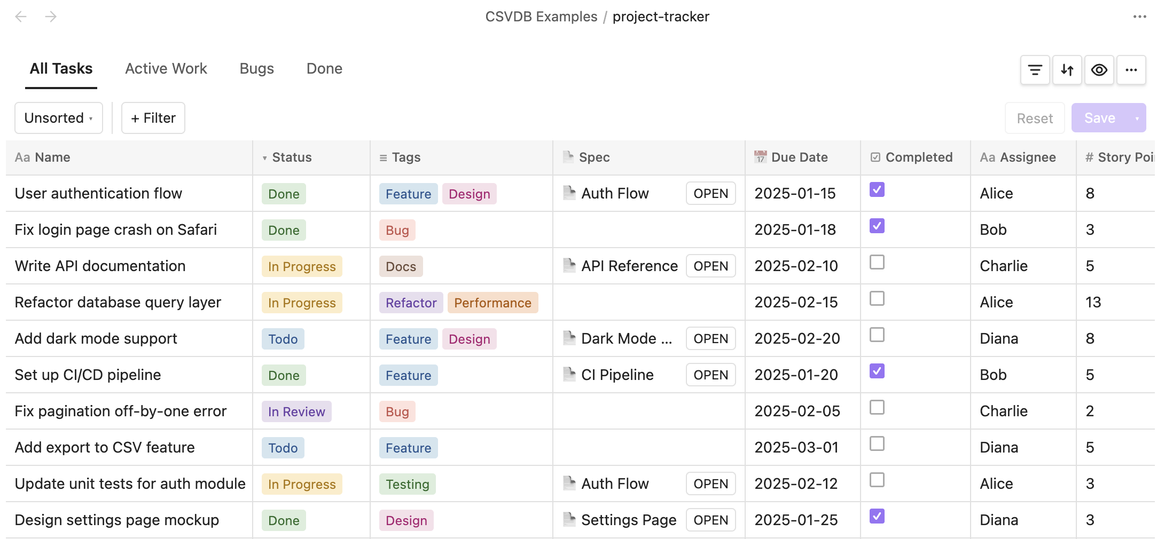The image size is (1157, 539).
Task: Click the navigate back arrow
Action: click(21, 17)
